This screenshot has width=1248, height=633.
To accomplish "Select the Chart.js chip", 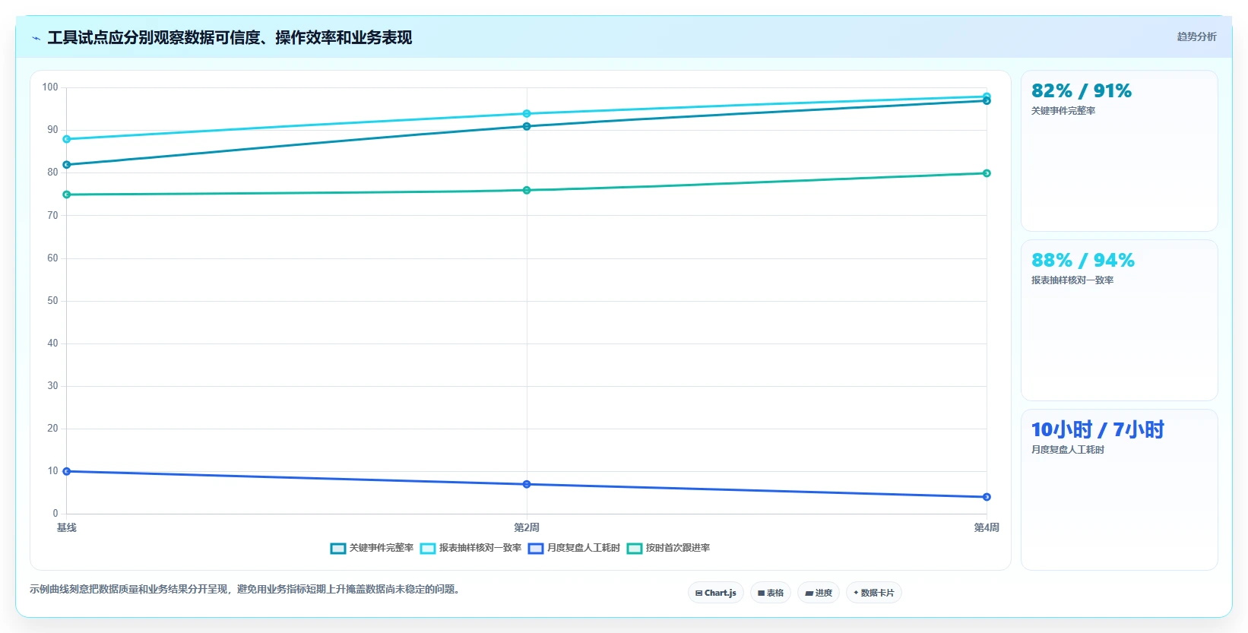I will coord(716,593).
